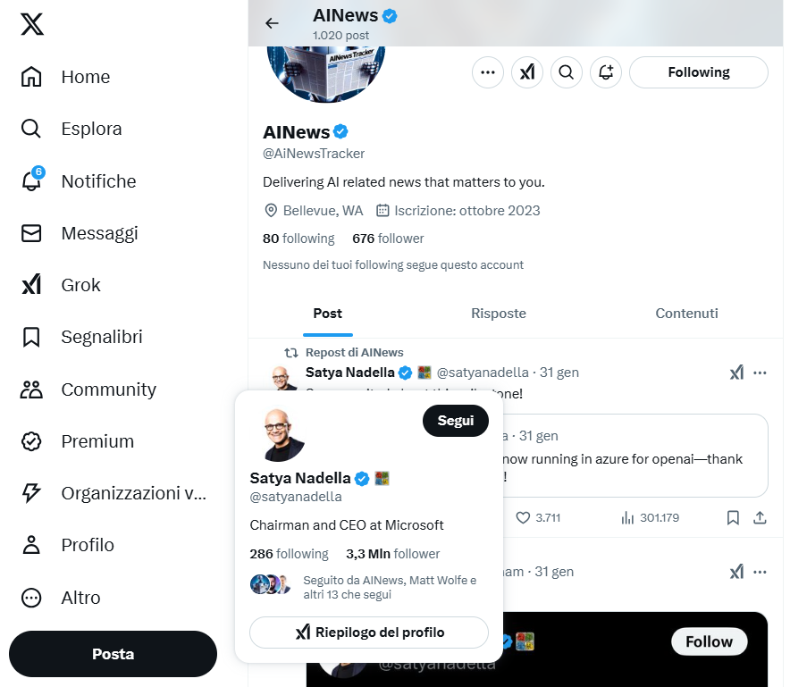
Task: Go back using the arrow icon
Action: [272, 23]
